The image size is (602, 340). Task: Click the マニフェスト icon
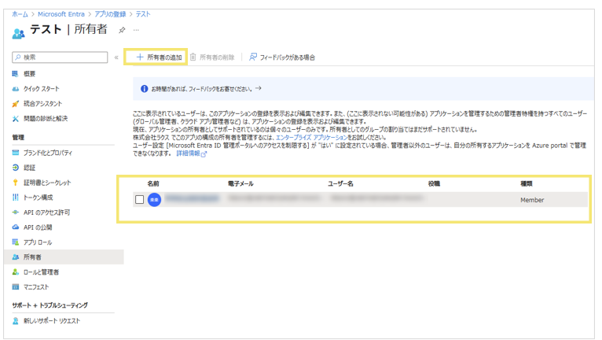coord(16,286)
